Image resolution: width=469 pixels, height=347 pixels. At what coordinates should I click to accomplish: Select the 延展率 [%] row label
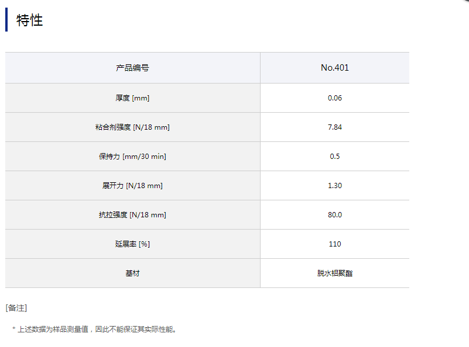click(132, 244)
